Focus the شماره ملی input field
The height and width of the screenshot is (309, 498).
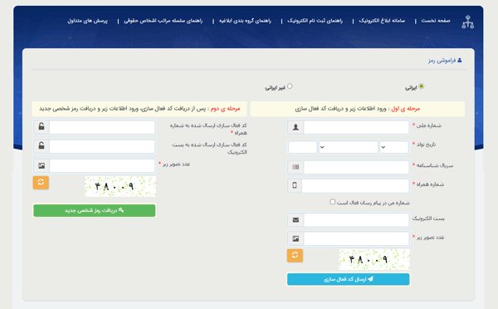pyautogui.click(x=356, y=127)
